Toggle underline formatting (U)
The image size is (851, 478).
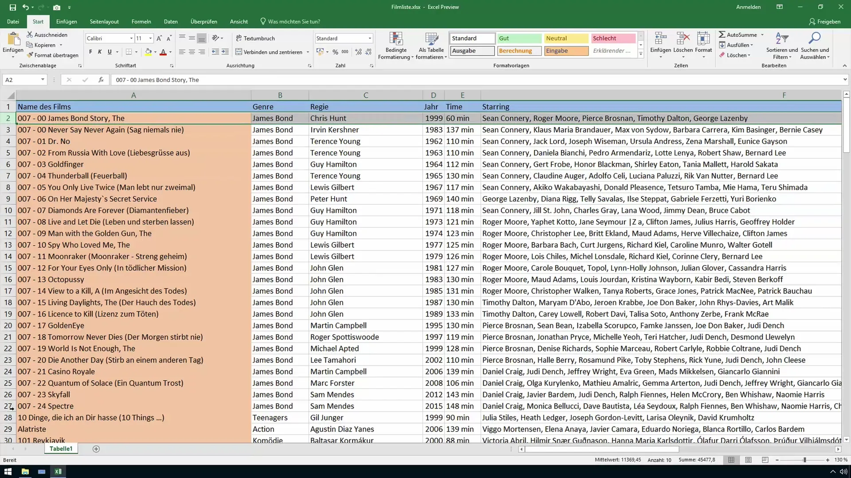[109, 52]
